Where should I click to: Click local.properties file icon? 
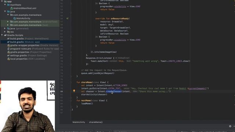(x=8, y=59)
